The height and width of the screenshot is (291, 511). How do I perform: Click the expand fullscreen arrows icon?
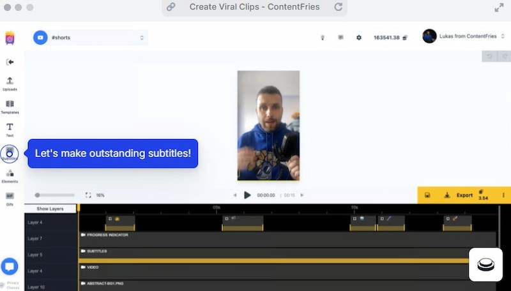click(x=499, y=8)
